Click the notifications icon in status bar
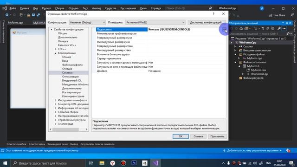297x167 pixels. click(288, 150)
